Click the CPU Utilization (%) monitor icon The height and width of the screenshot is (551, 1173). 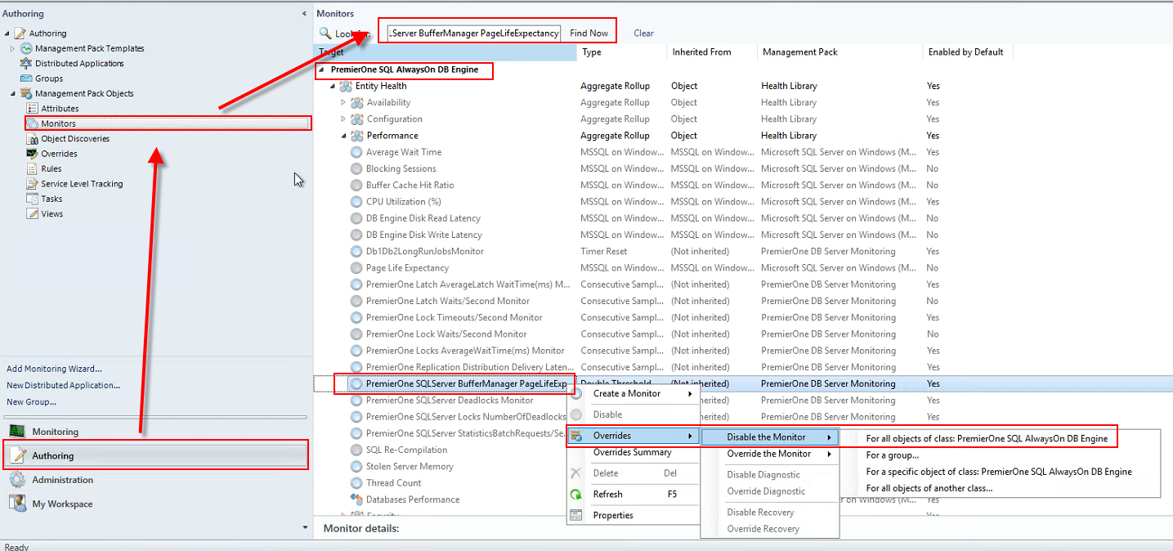click(x=356, y=202)
